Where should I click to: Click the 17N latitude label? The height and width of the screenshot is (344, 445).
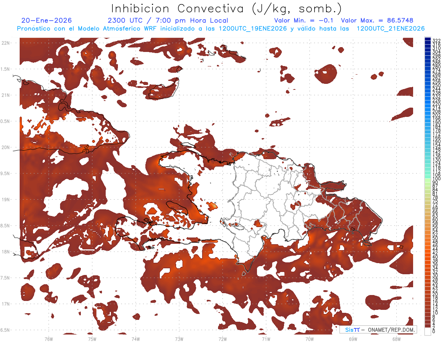pos(6,304)
